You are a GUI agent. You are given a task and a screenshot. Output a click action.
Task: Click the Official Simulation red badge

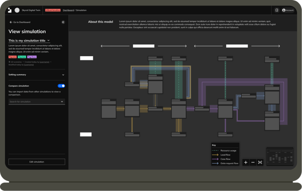(x=53, y=10)
